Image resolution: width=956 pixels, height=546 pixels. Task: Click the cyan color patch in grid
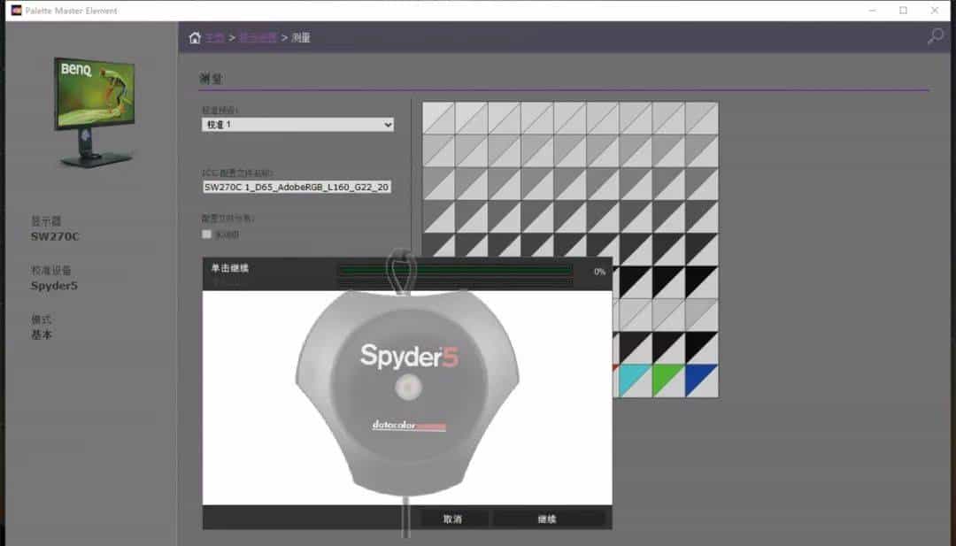(x=636, y=381)
